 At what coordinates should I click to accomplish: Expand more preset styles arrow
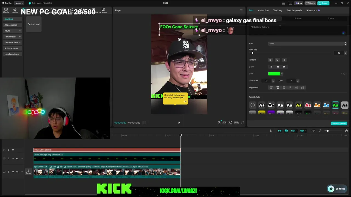[298, 116]
